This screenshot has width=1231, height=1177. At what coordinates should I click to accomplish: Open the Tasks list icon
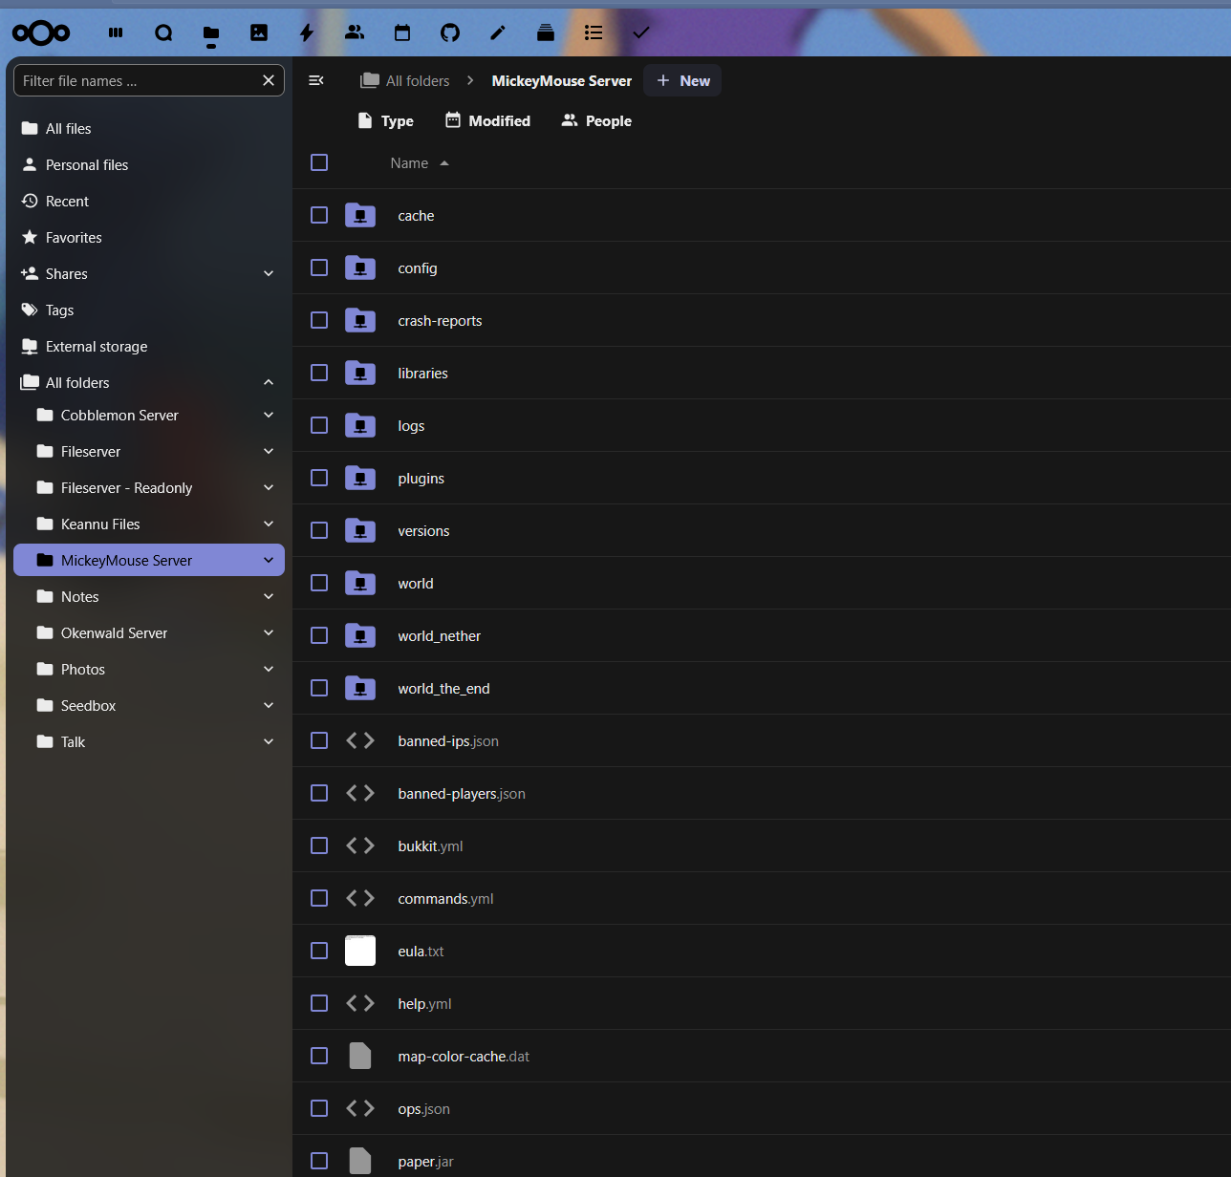tap(594, 32)
